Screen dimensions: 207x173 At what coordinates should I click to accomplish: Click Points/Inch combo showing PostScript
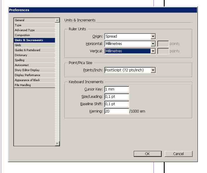(130, 70)
